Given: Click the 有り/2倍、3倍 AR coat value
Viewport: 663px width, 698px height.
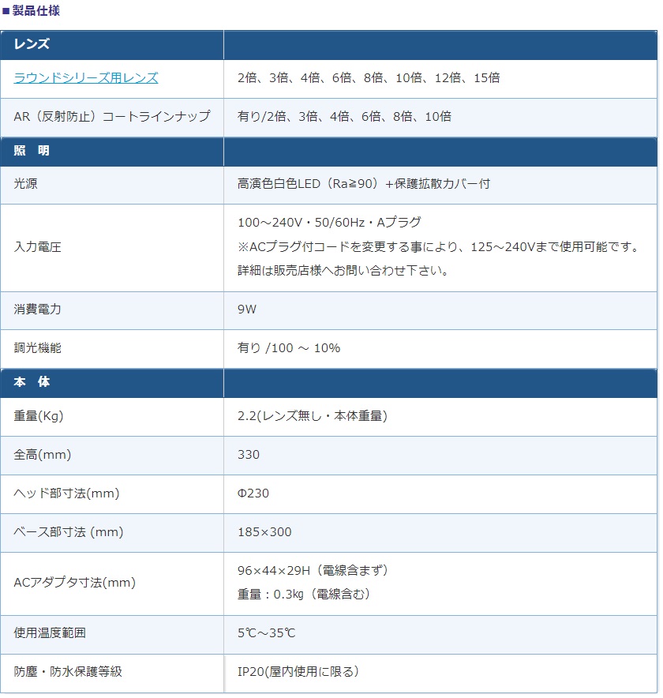Looking at the screenshot, I should click(x=344, y=117).
